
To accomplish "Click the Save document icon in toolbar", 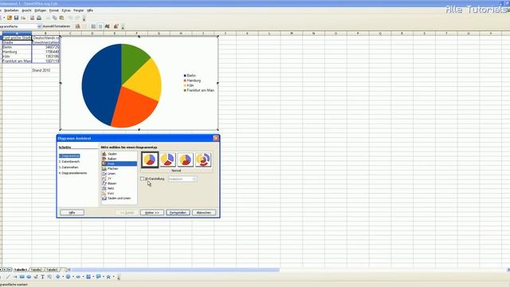I will [16, 18].
